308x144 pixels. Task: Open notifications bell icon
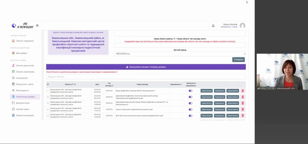(213, 26)
